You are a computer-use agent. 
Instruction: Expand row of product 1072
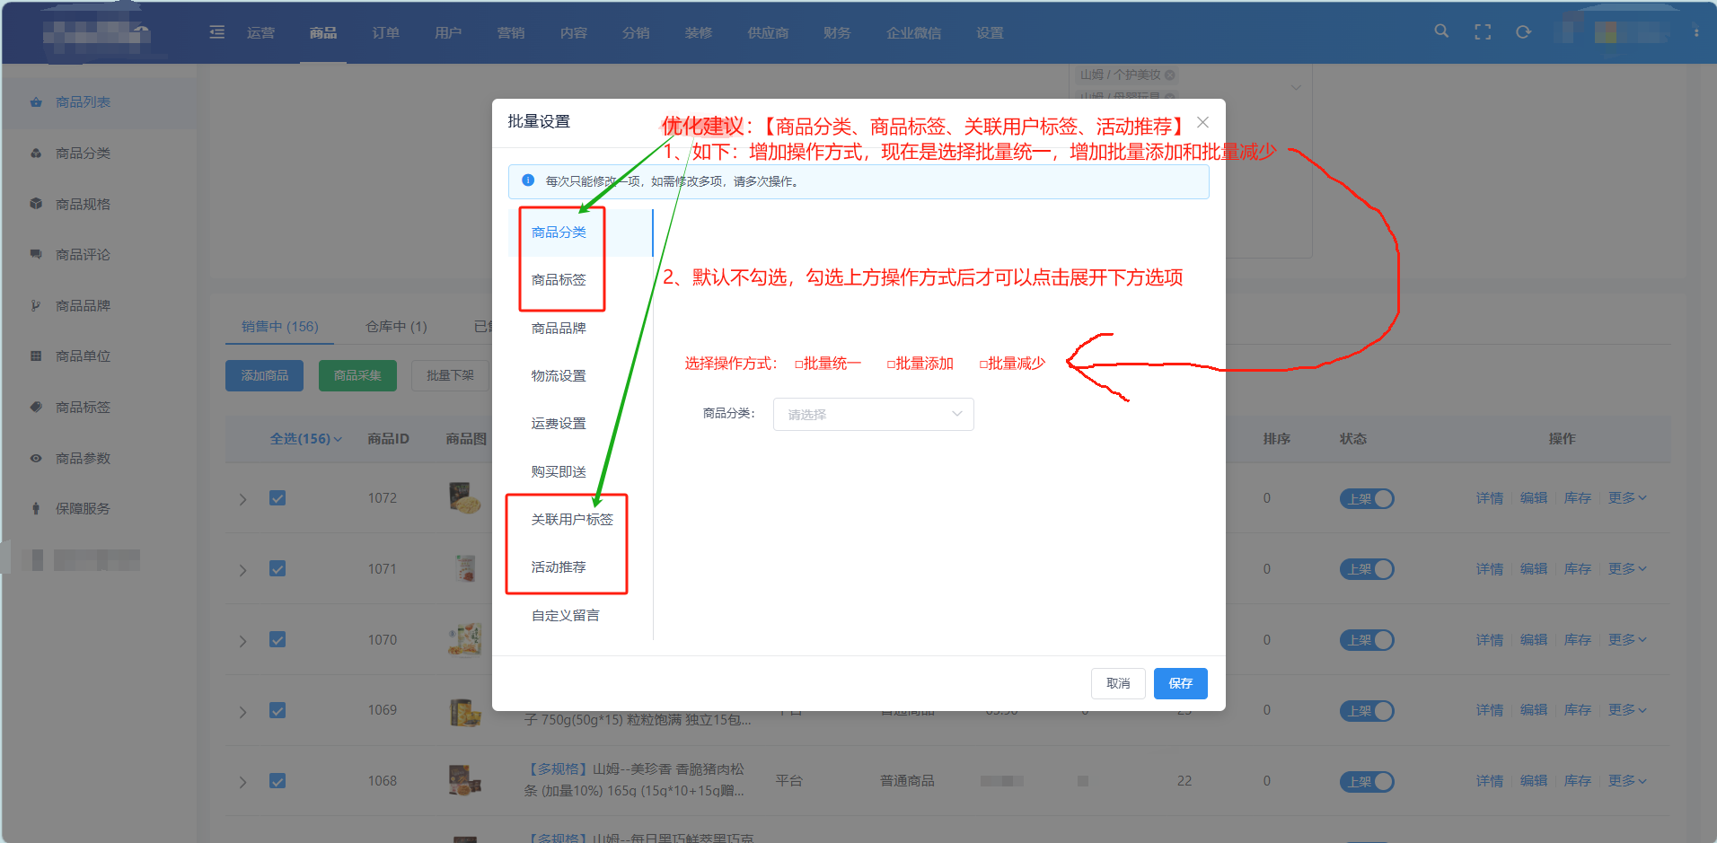[242, 499]
